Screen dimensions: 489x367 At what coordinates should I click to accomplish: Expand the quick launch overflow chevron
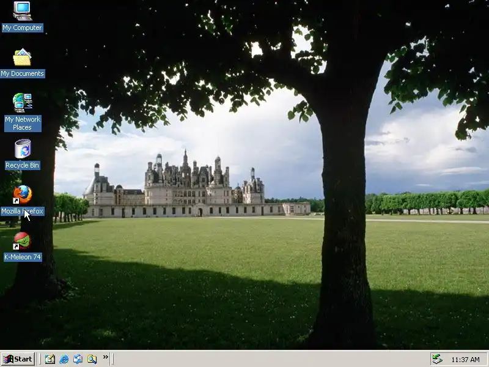tap(106, 357)
